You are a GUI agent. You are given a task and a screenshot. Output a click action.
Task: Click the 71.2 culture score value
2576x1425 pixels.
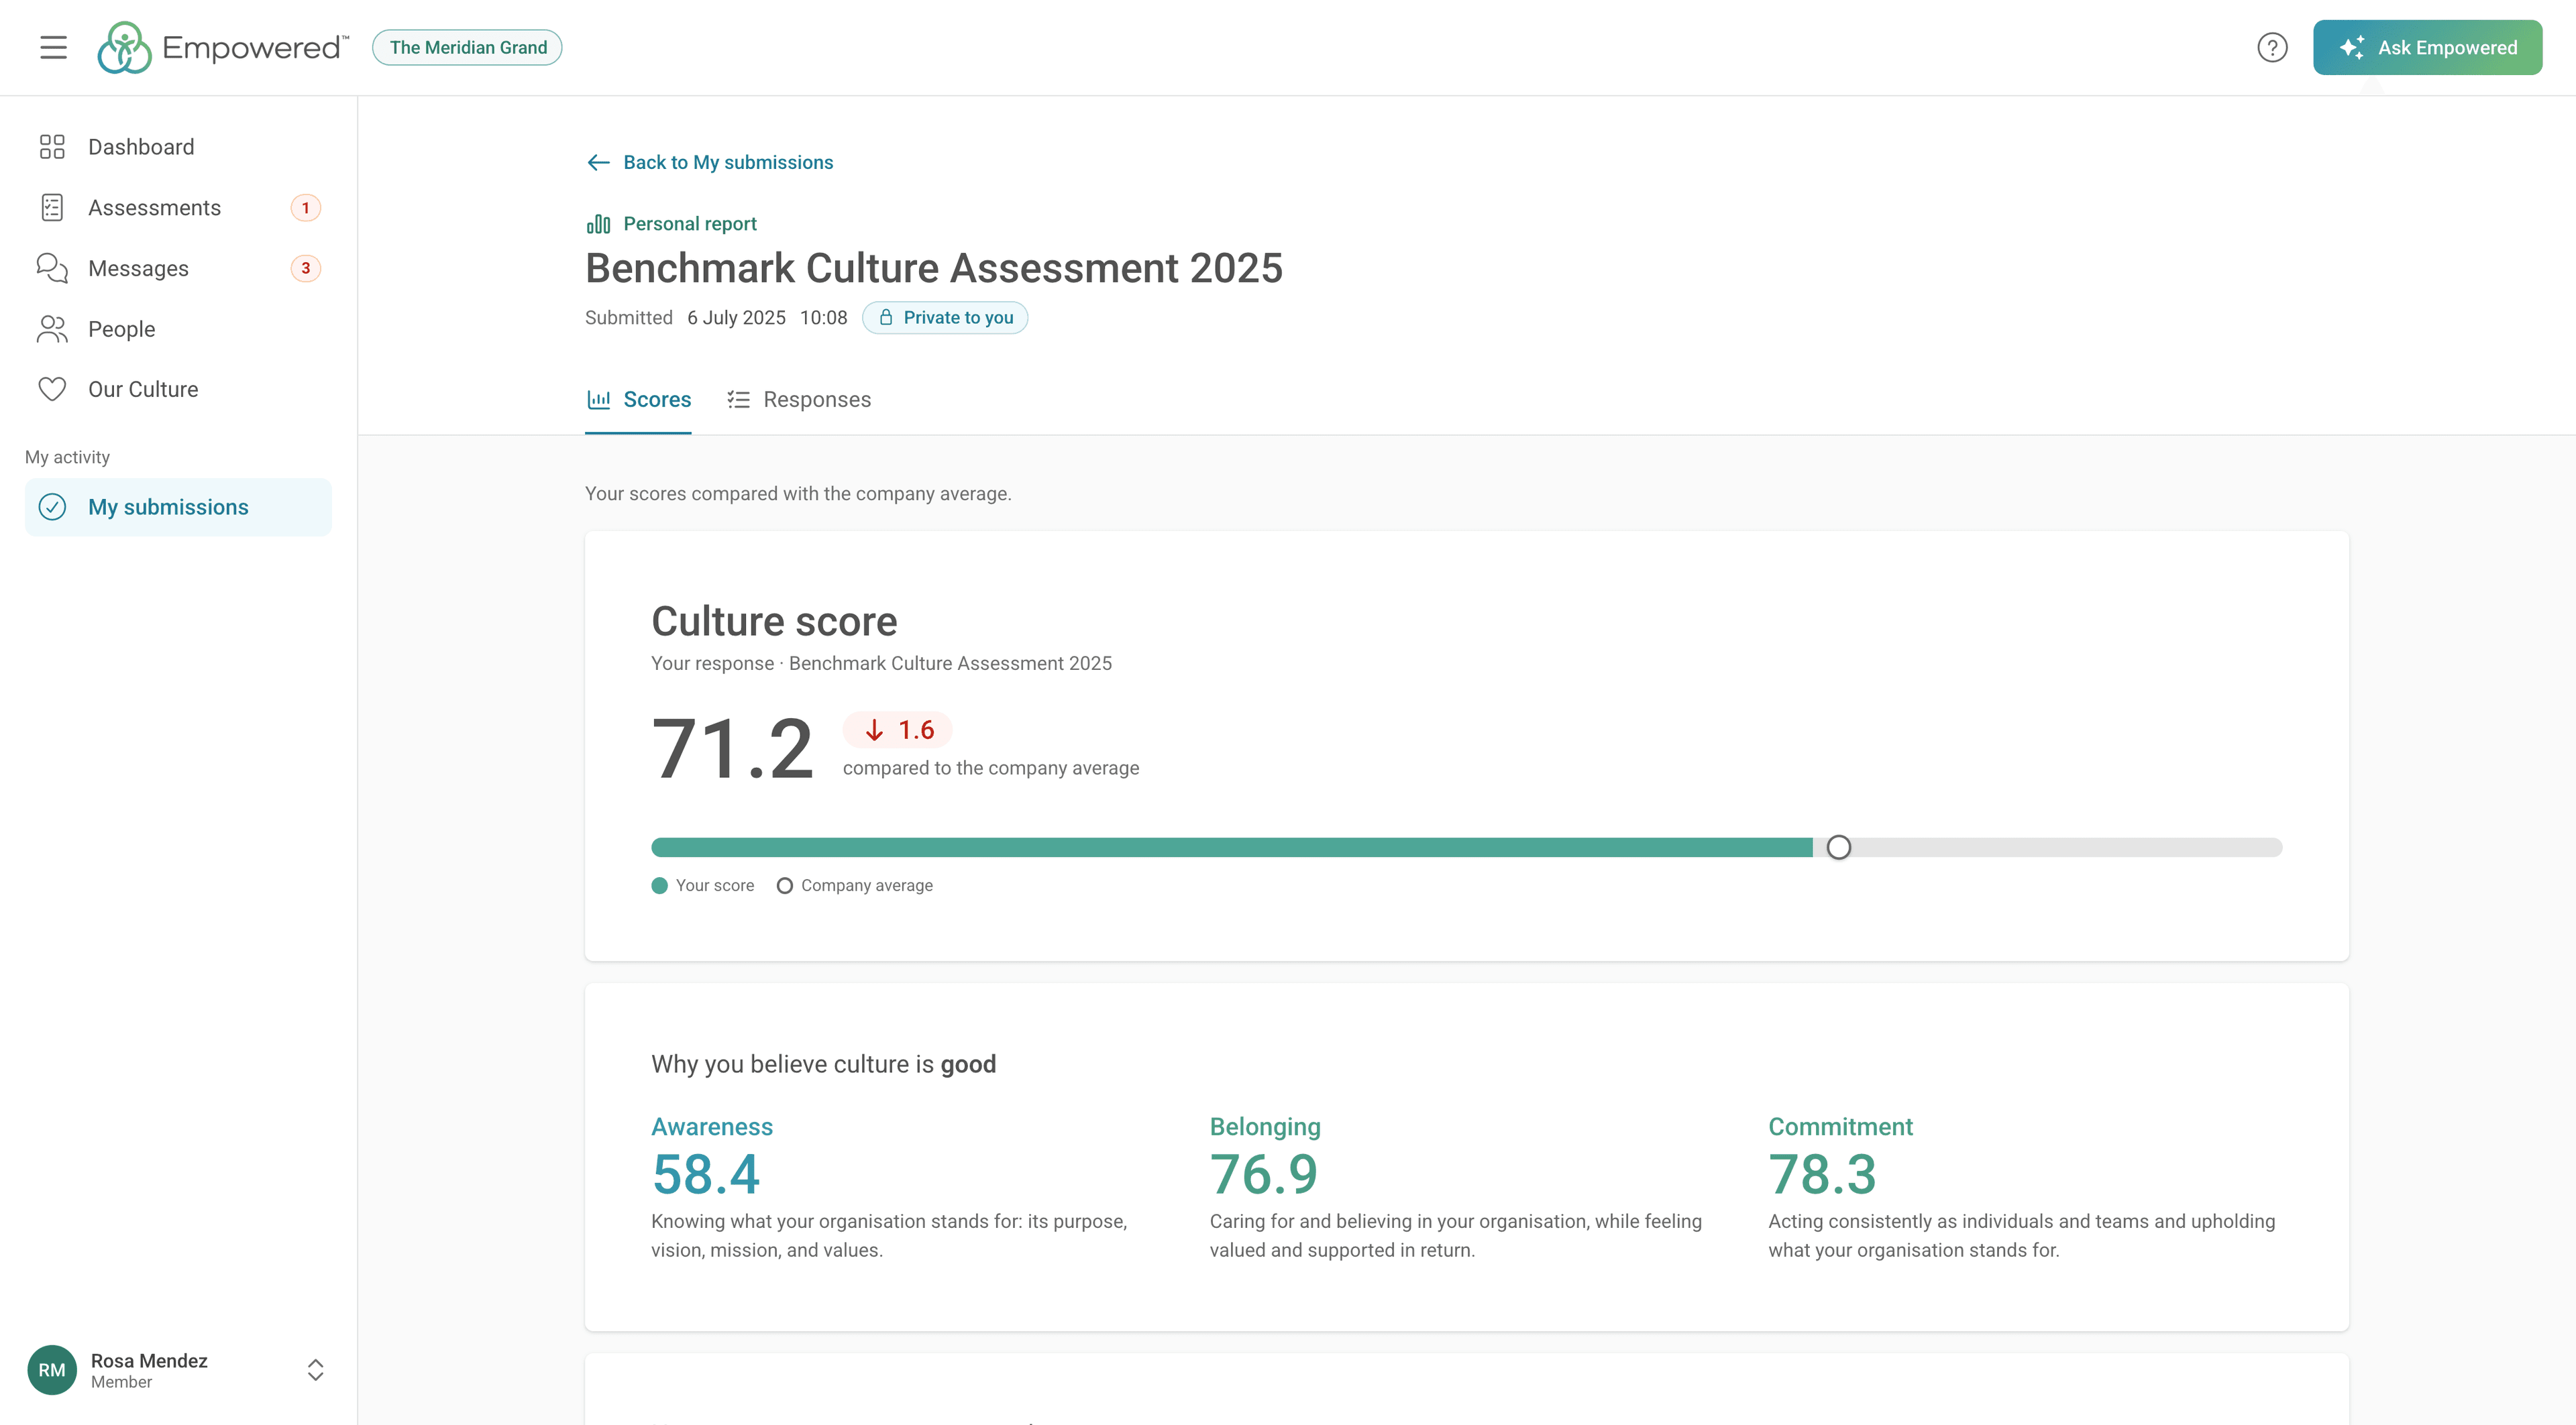click(x=732, y=748)
